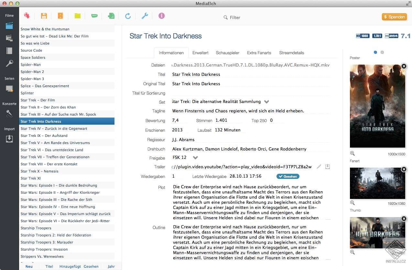Screen dimensions: 412x270
Task: Sort list by Gesehen
Action: [x=91, y=266]
